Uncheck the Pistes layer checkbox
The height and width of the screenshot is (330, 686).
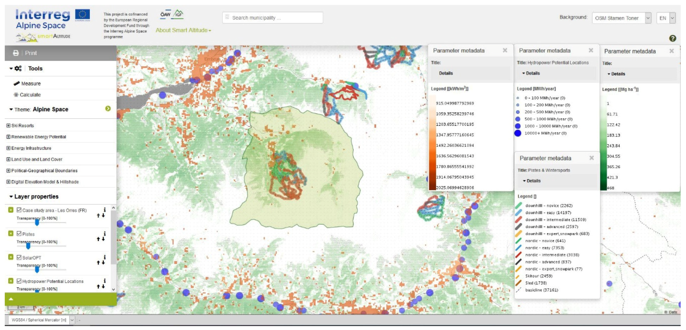[x=19, y=234]
